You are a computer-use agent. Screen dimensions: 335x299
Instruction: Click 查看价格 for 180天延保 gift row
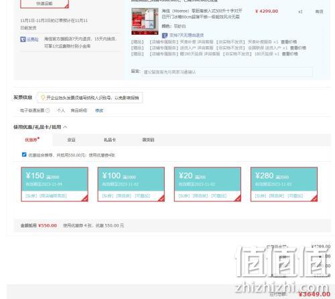click(289, 54)
